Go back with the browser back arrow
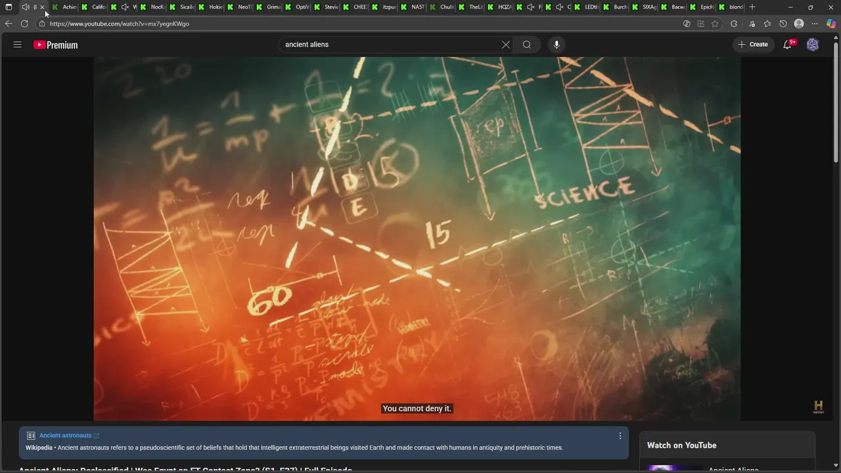 (9, 24)
